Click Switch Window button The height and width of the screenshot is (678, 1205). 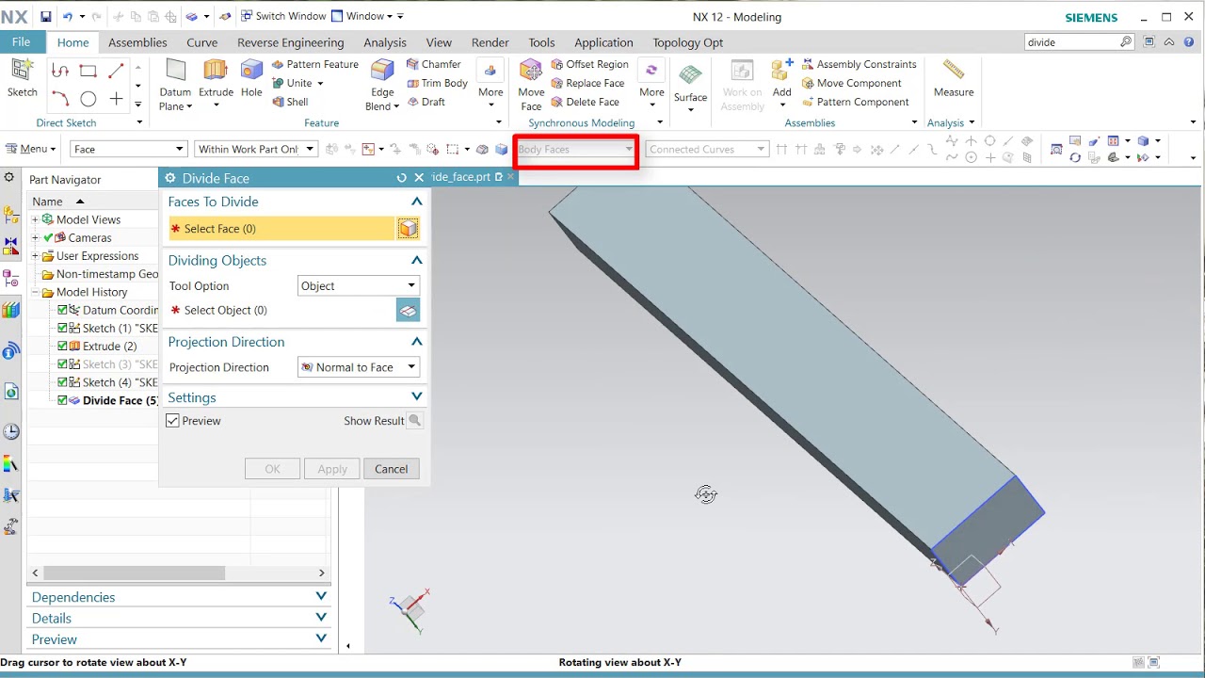(x=282, y=16)
